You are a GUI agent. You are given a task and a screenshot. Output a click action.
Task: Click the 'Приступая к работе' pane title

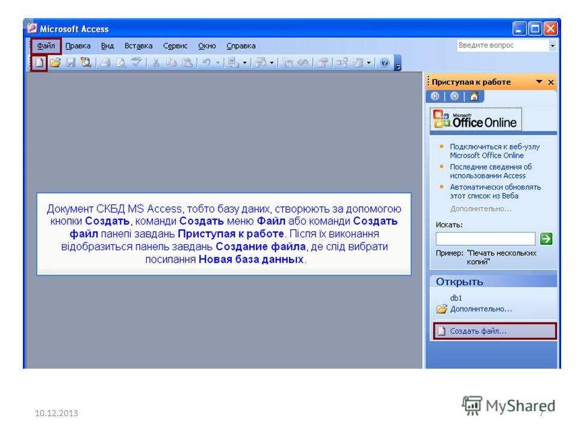coord(471,82)
